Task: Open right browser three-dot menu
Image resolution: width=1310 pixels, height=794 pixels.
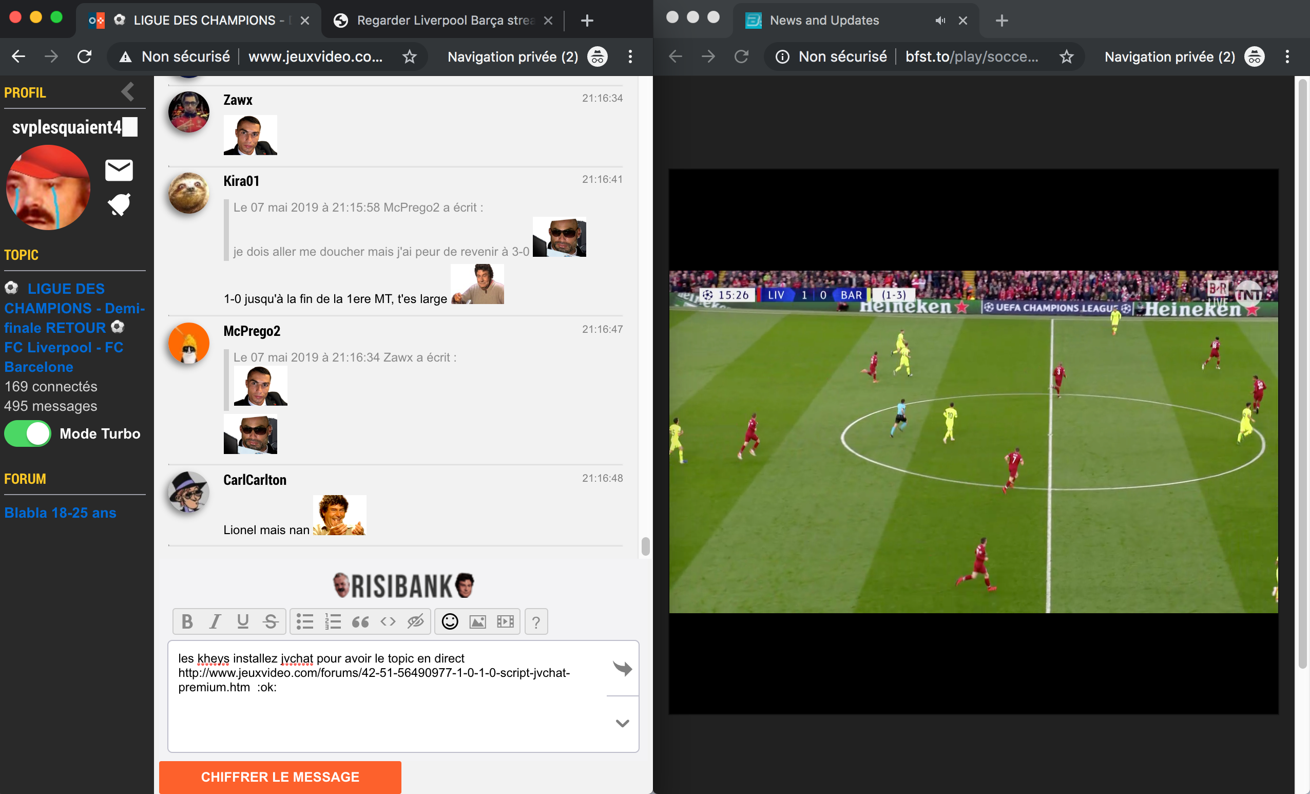Action: click(x=1287, y=56)
